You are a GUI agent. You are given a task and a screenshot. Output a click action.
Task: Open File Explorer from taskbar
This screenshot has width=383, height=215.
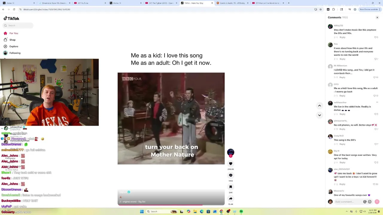pos(195,212)
